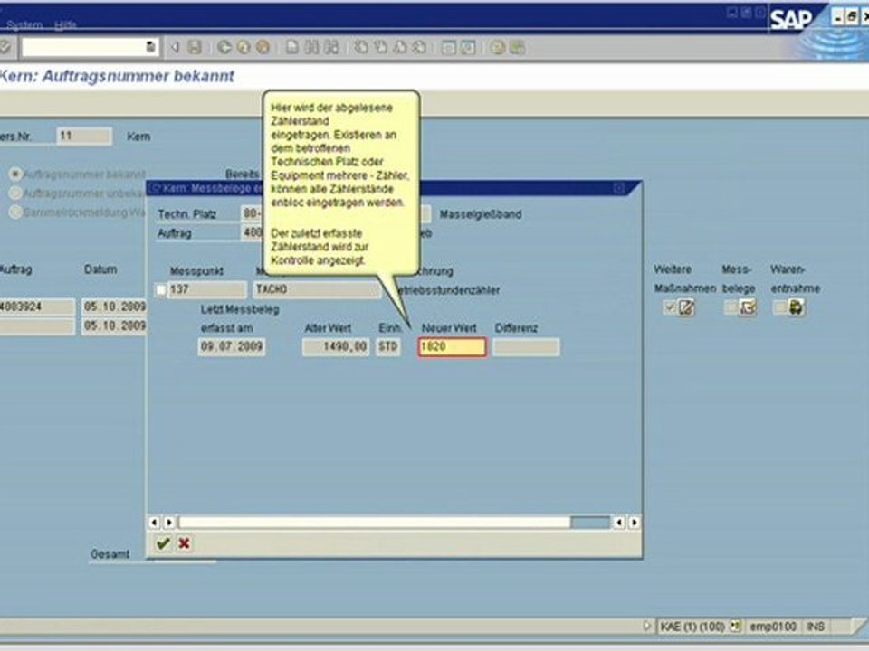This screenshot has width=869, height=651.
Task: Jump to first page with the toolbar icon
Action: (x=361, y=48)
